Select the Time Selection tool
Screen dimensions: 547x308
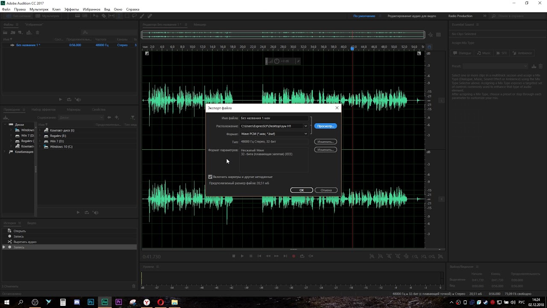(119, 16)
